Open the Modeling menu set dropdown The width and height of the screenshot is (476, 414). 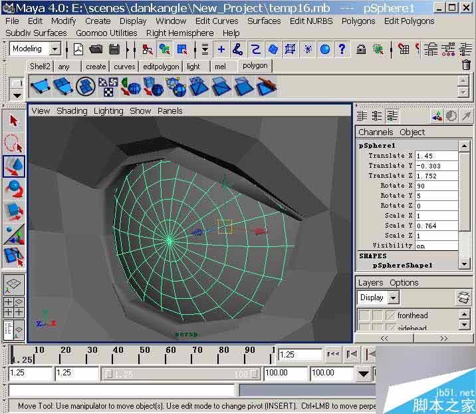[x=55, y=49]
